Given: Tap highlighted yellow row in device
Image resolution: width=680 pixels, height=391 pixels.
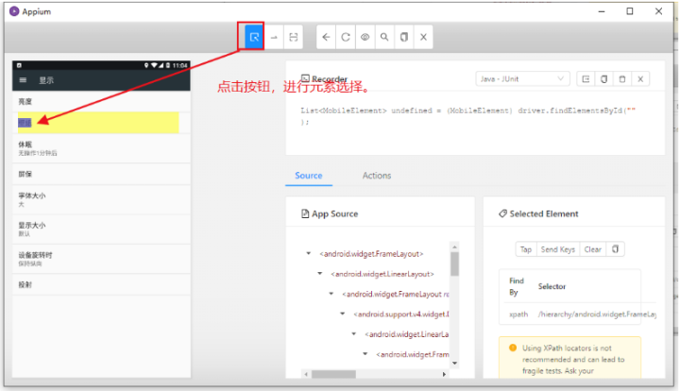Looking at the screenshot, I should 98,123.
